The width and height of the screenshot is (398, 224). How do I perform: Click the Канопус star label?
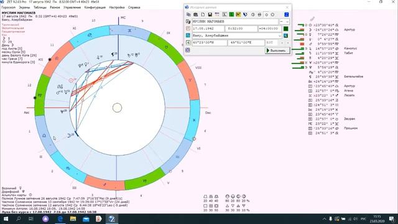pos(351,49)
